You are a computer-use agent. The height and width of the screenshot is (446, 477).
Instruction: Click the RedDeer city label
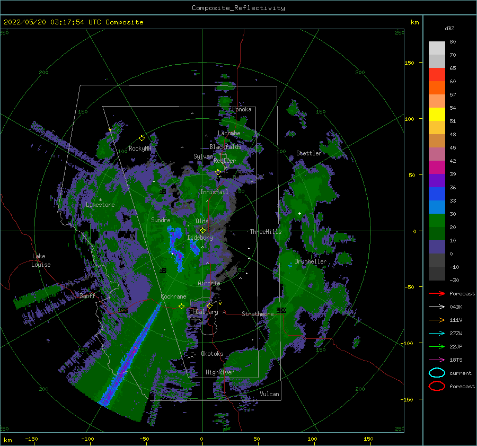225,161
